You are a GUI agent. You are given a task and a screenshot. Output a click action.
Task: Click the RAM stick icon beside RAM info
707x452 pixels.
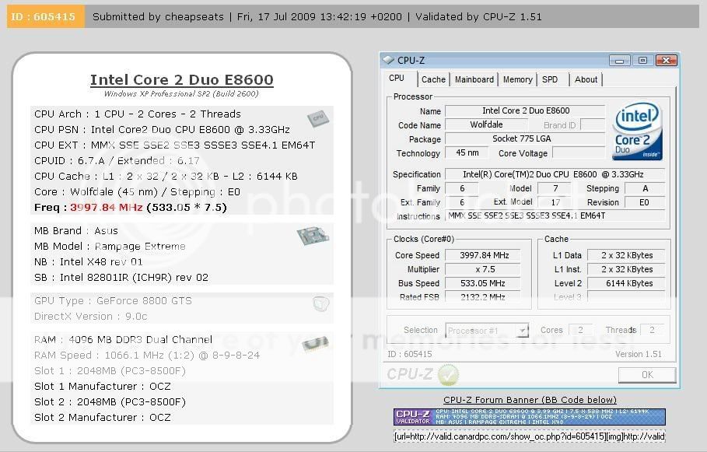click(x=315, y=344)
